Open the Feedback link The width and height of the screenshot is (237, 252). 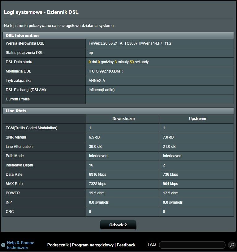click(126, 245)
